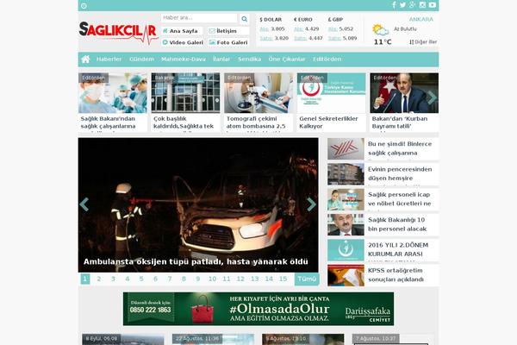517x345 pixels.
Task: Advance the top news carousel right arrow
Action: pyautogui.click(x=432, y=97)
